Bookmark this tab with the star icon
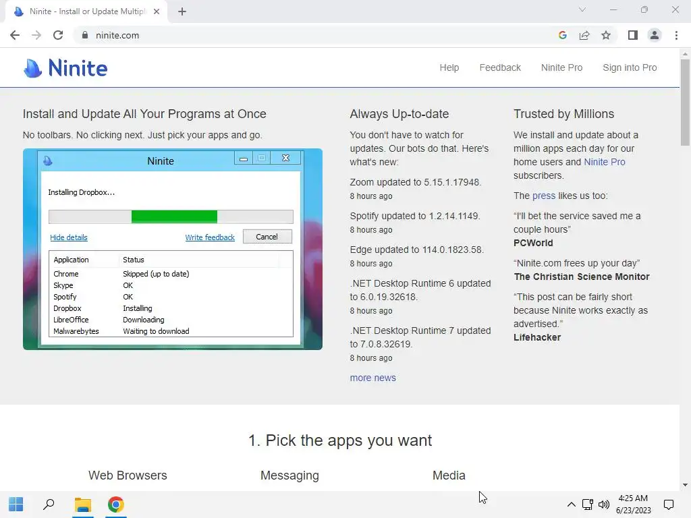Screen dimensions: 691x518 tap(606, 35)
